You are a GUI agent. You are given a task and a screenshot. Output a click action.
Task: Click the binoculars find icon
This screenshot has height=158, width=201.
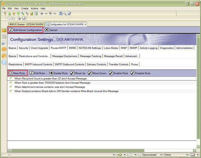61,14
